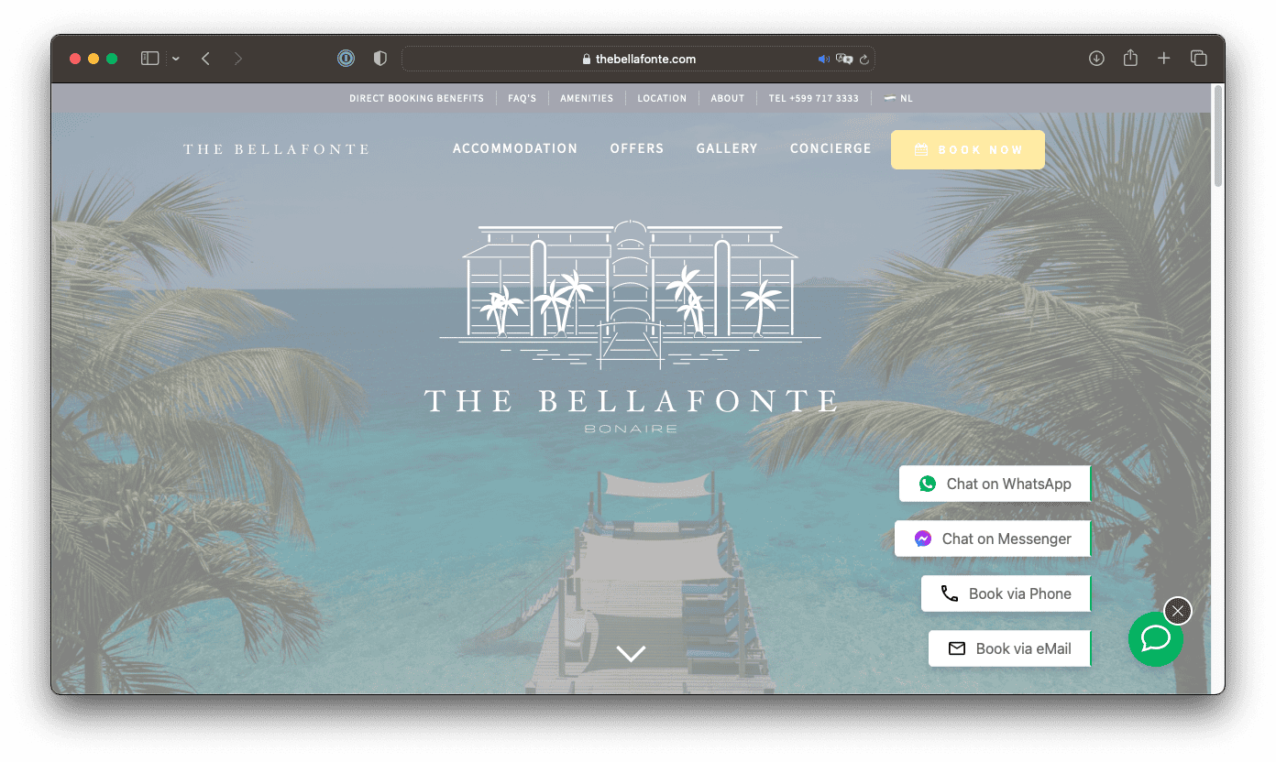Open Location in top bar

tap(662, 98)
